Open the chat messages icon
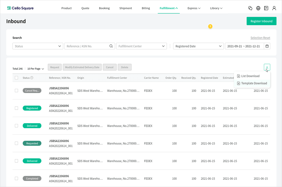 click(250, 8)
